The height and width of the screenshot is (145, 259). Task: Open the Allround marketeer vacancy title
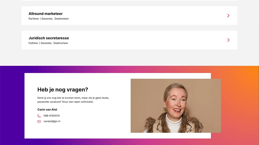(x=46, y=14)
